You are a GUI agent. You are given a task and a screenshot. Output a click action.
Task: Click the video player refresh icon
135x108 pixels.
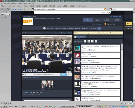pos(23,75)
